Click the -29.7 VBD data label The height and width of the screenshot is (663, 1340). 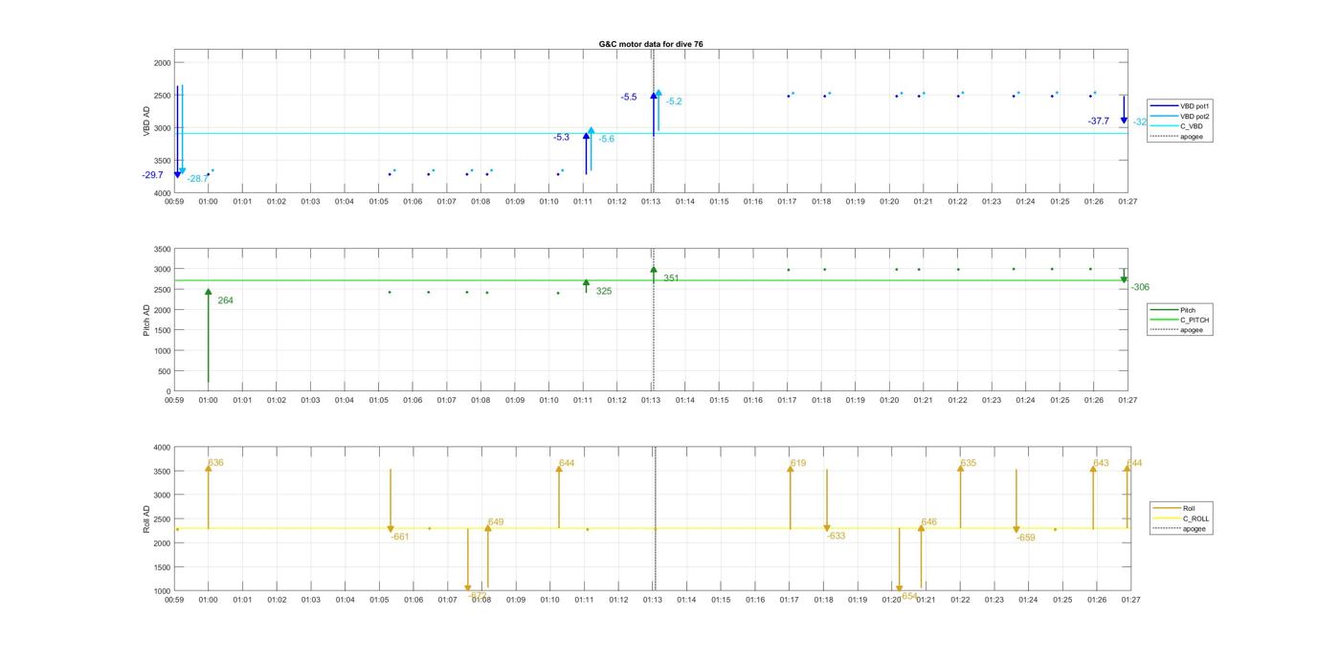point(152,175)
